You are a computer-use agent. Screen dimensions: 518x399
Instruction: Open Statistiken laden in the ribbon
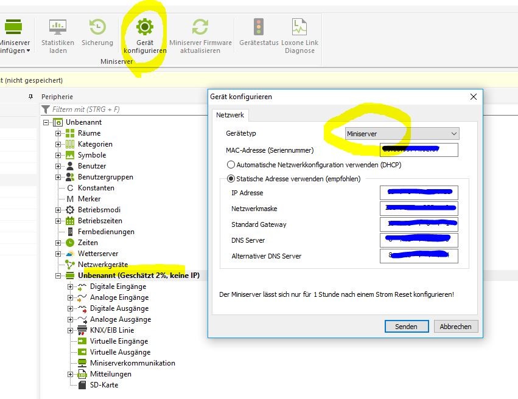coord(58,36)
